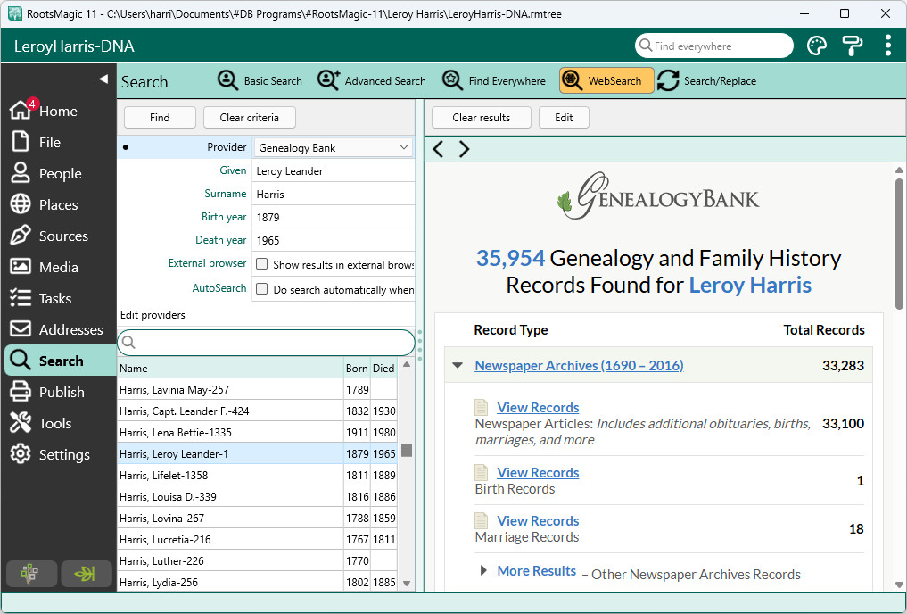
Task: Enable Show results in external browser
Action: coord(262,264)
